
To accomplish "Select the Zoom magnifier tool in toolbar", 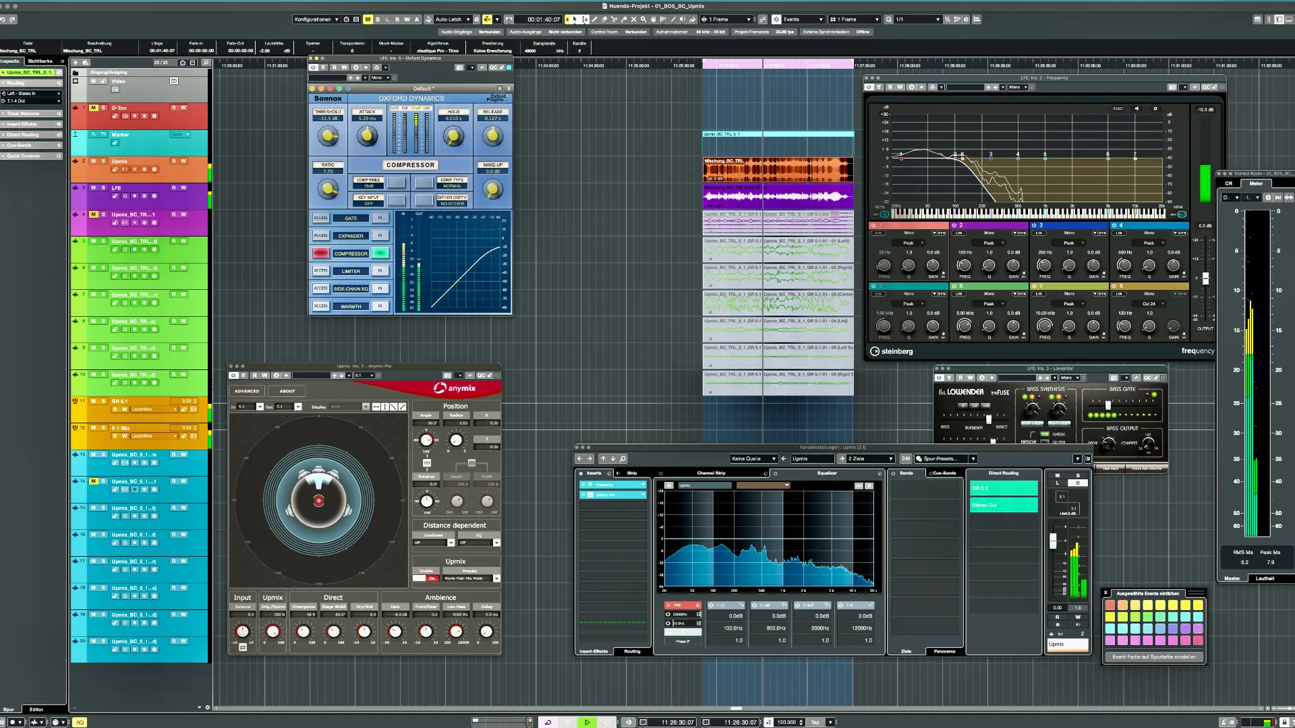I will [643, 19].
